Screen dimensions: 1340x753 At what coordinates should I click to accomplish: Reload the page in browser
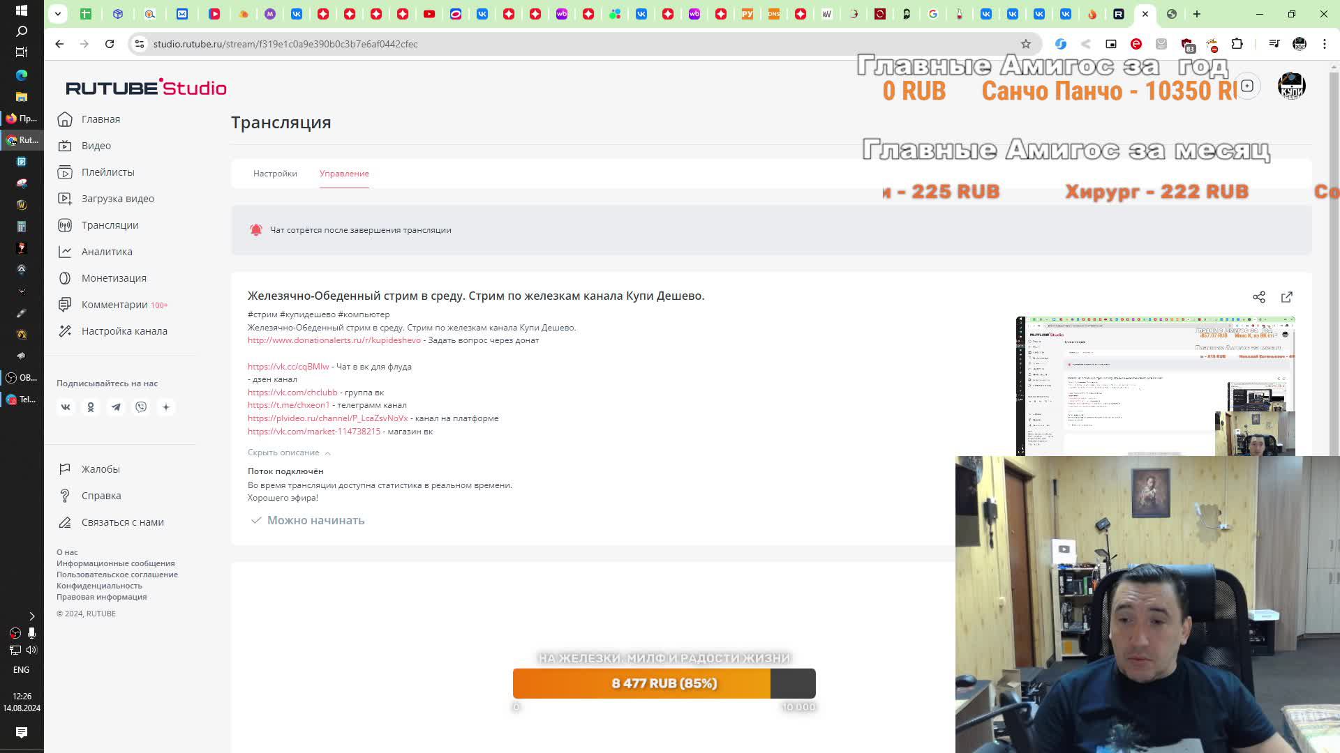pos(110,44)
